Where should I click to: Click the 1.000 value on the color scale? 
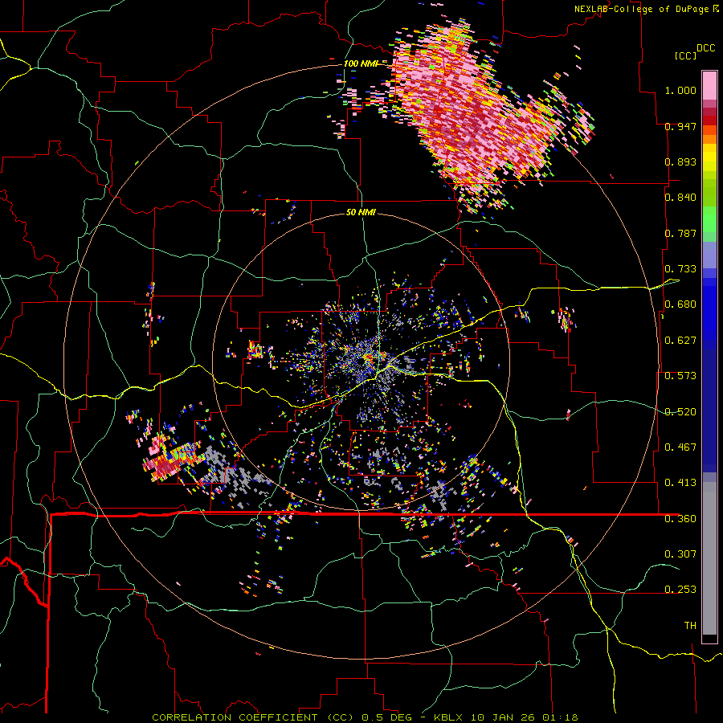click(x=680, y=90)
